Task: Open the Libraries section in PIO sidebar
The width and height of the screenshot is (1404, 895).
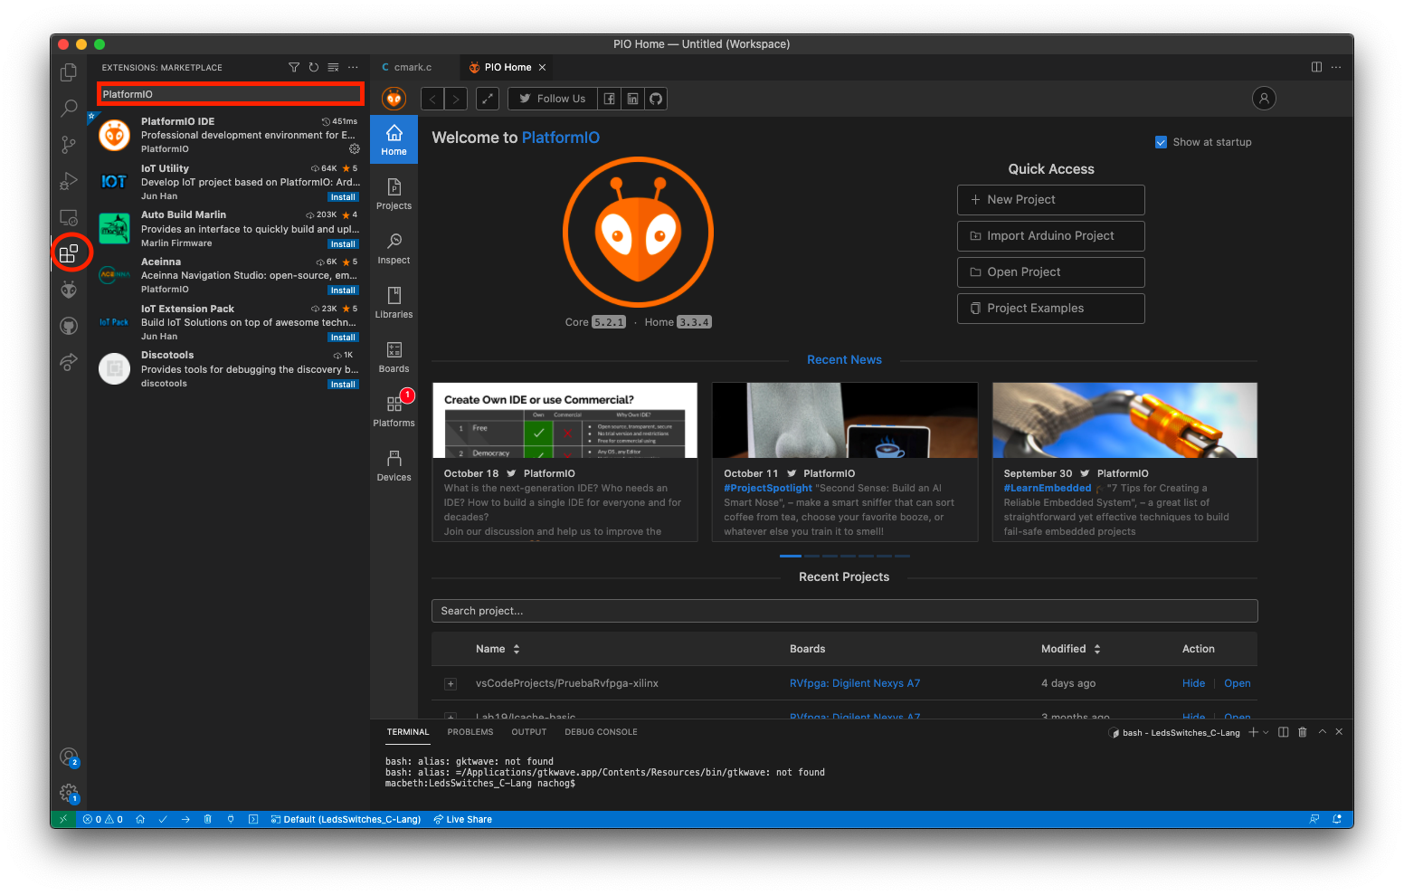Action: pos(394,302)
